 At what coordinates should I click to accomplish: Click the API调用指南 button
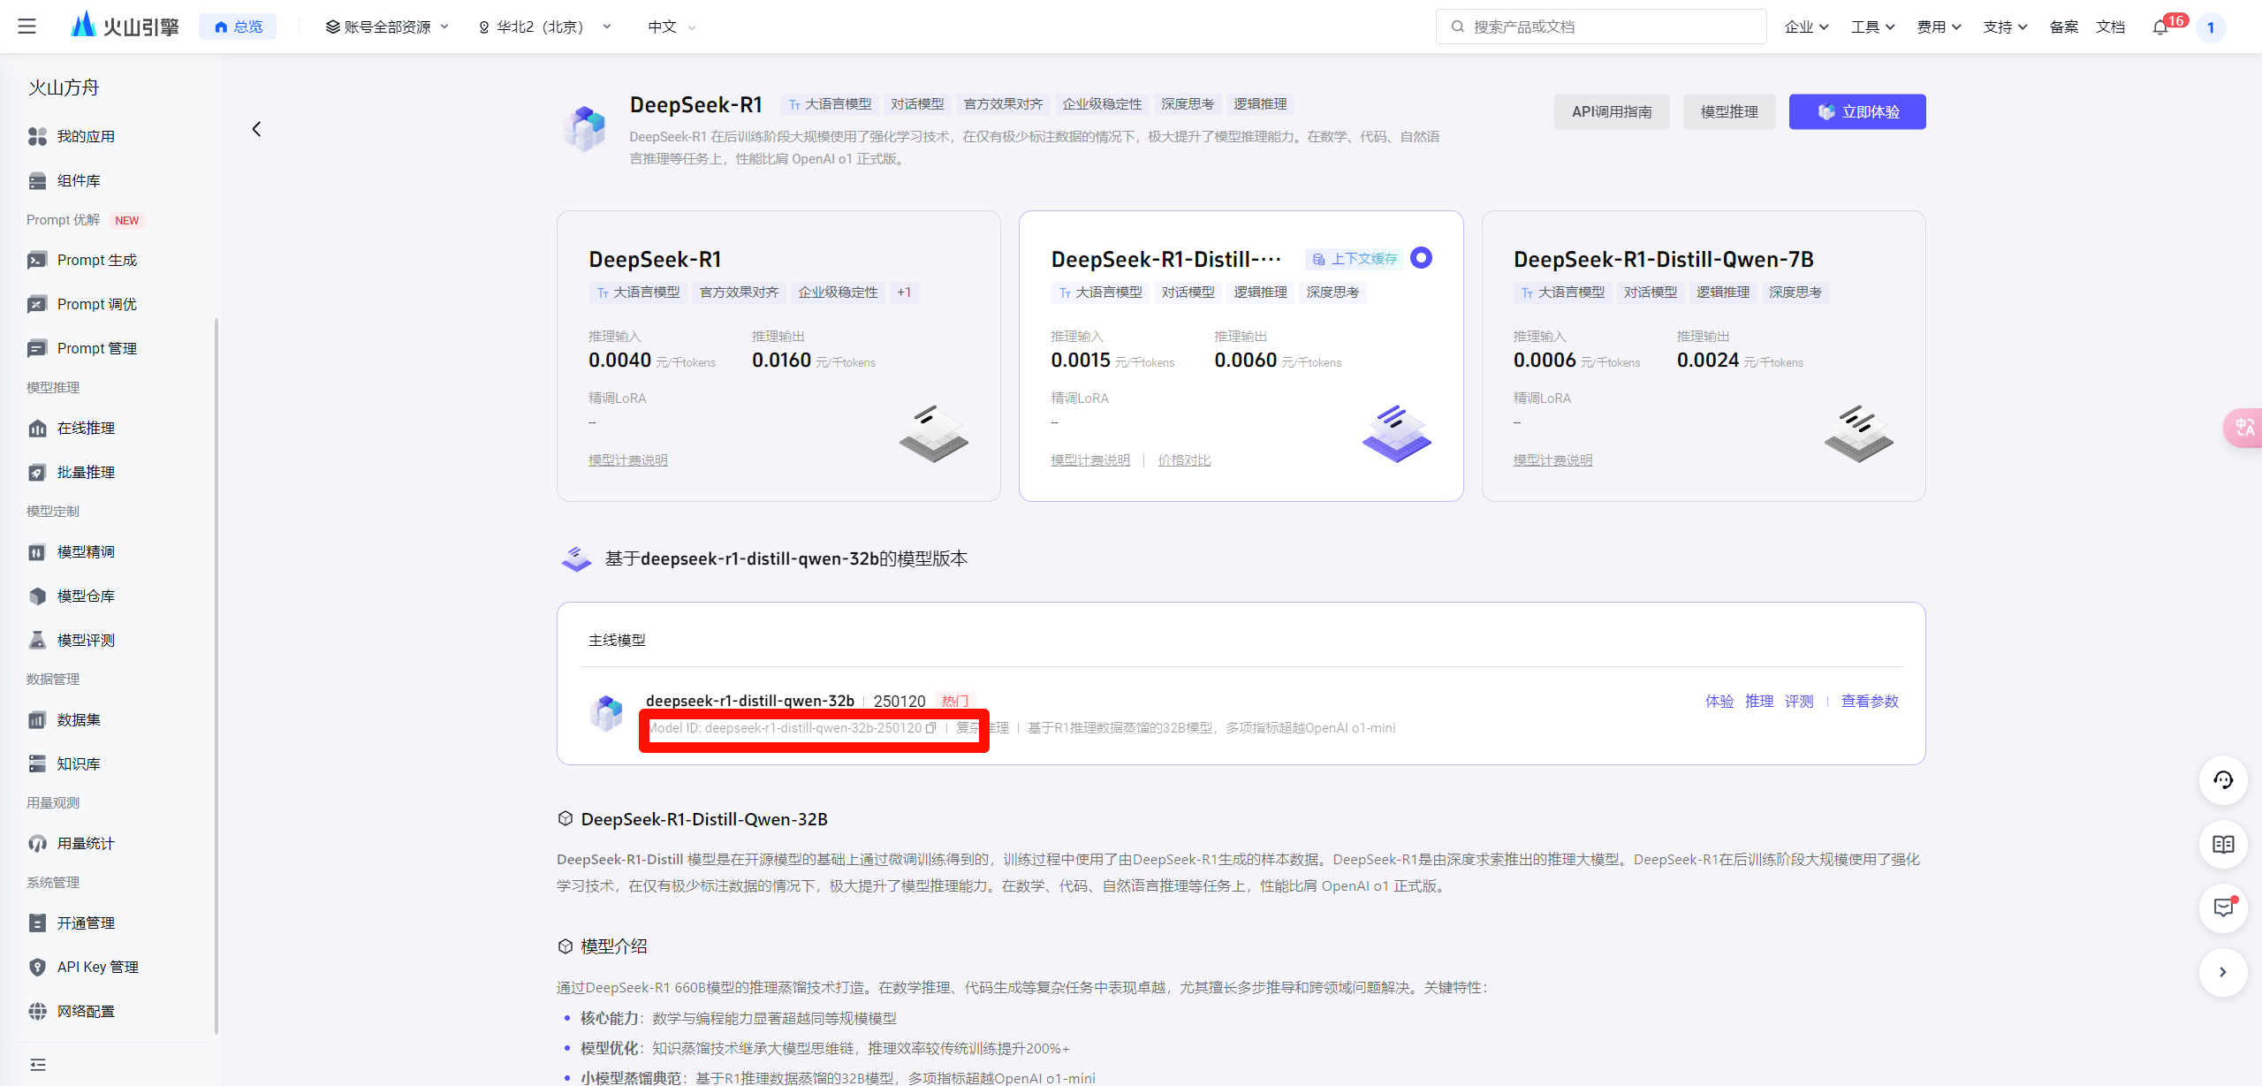[x=1612, y=111]
